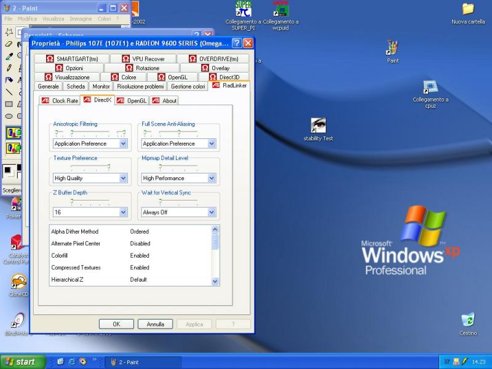
Task: Click the media player quick launch icon
Action: [x=83, y=362]
